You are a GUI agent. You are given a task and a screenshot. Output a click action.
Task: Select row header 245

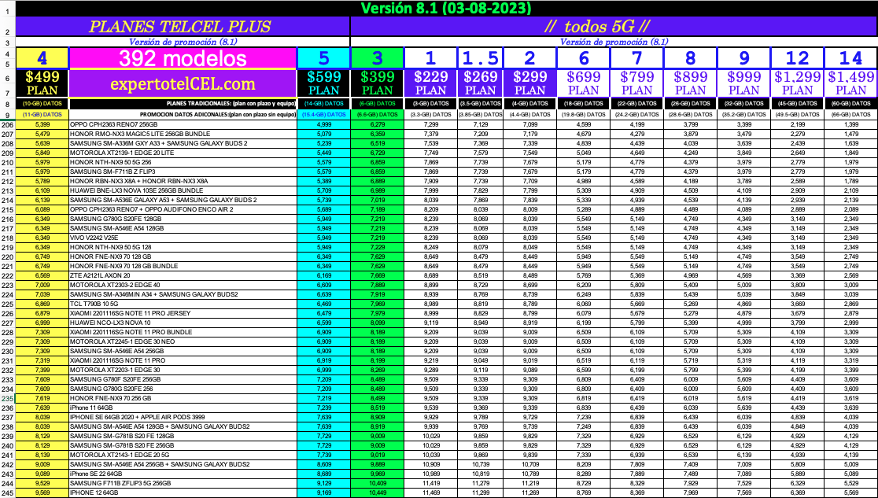(7, 493)
